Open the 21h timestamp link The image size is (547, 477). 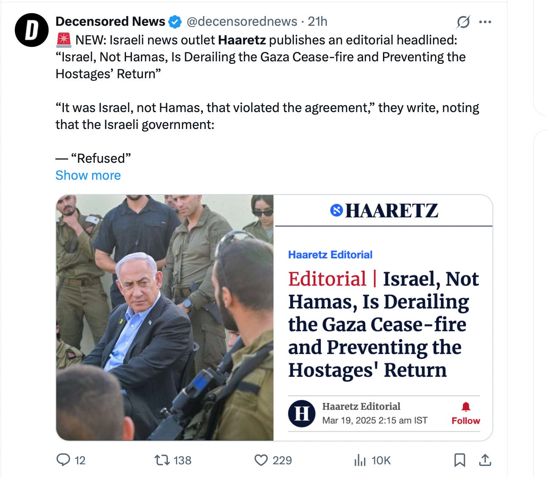point(317,21)
